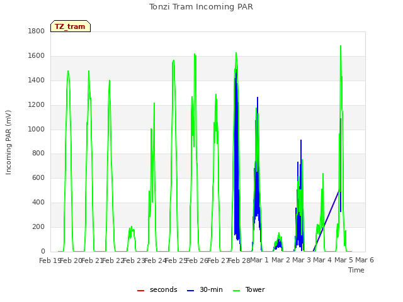Click the red seconds legend swatch

[x=140, y=291]
